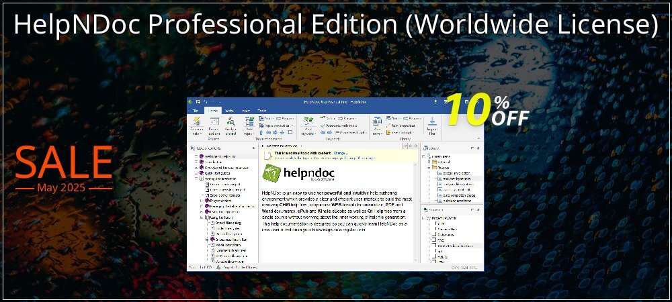Collapse the Pictures folder in Library

429,168
